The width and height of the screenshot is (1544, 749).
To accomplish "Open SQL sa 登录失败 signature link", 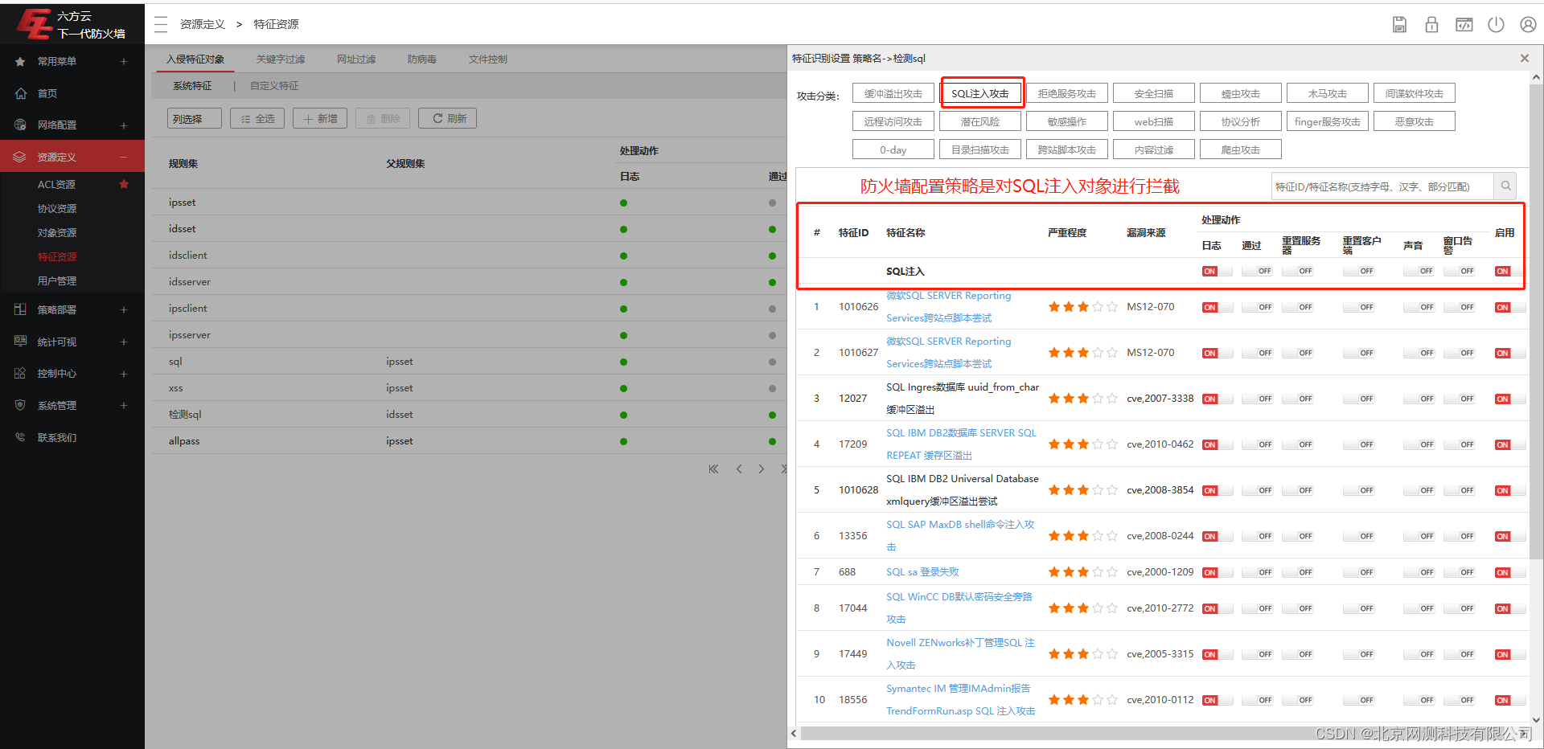I will pos(922,572).
